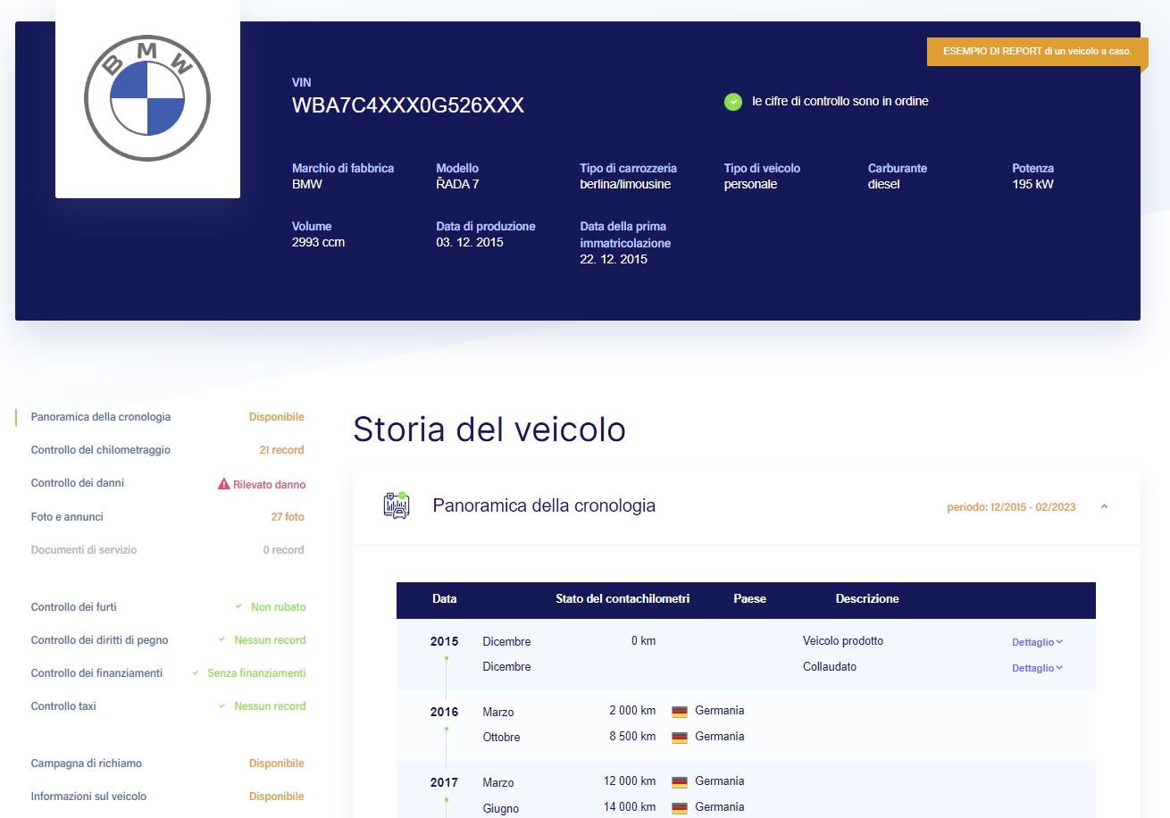The height and width of the screenshot is (818, 1170).
Task: Click the Stato del contachilometri column header
Action: pos(623,599)
